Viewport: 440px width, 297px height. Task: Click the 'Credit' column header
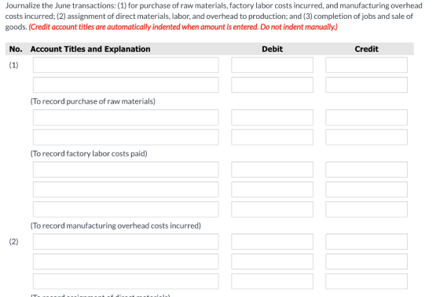366,49
